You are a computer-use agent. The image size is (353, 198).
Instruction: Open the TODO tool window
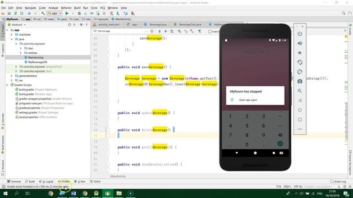(95, 182)
